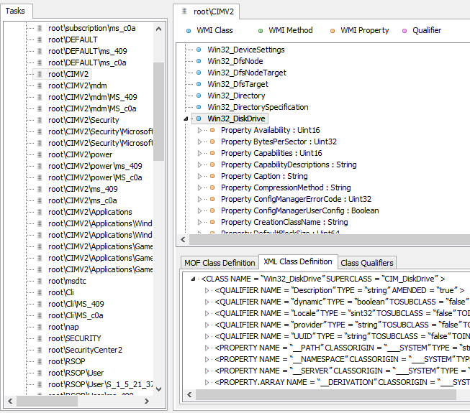This screenshot has width=470, height=413.
Task: Switch to MOF Class Definition tab
Action: [220, 263]
